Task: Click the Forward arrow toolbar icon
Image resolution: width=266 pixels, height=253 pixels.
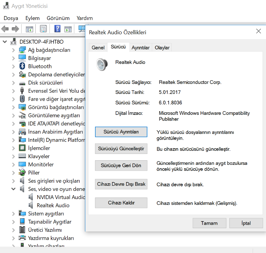Action: pos(15,29)
